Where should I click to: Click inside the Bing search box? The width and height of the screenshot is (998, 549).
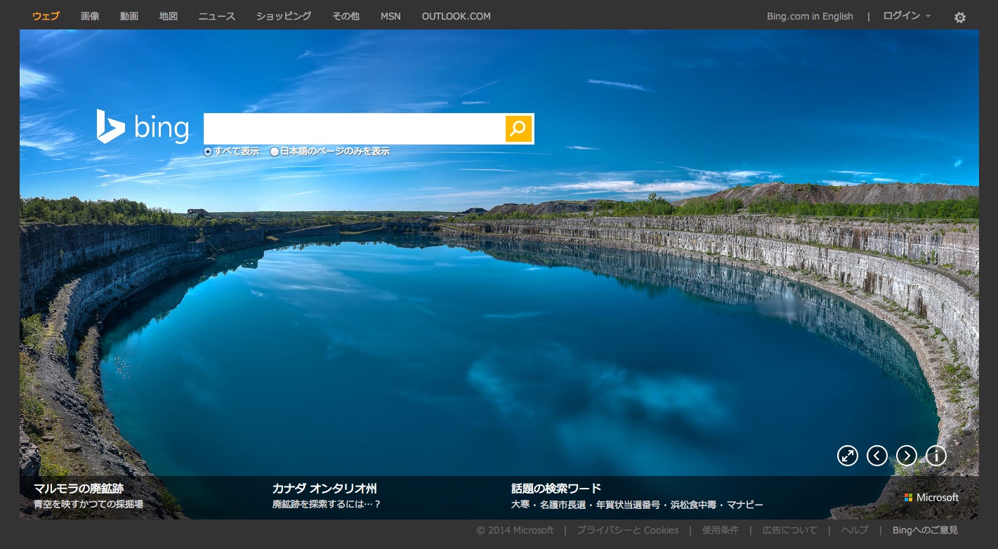click(x=354, y=128)
